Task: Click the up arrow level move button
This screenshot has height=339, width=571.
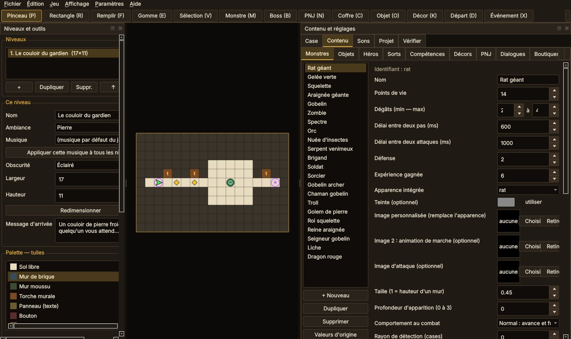Action: coord(113,87)
